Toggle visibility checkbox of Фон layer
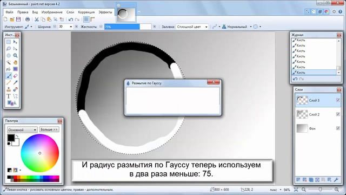This screenshot has height=195, width=346. (x=338, y=128)
